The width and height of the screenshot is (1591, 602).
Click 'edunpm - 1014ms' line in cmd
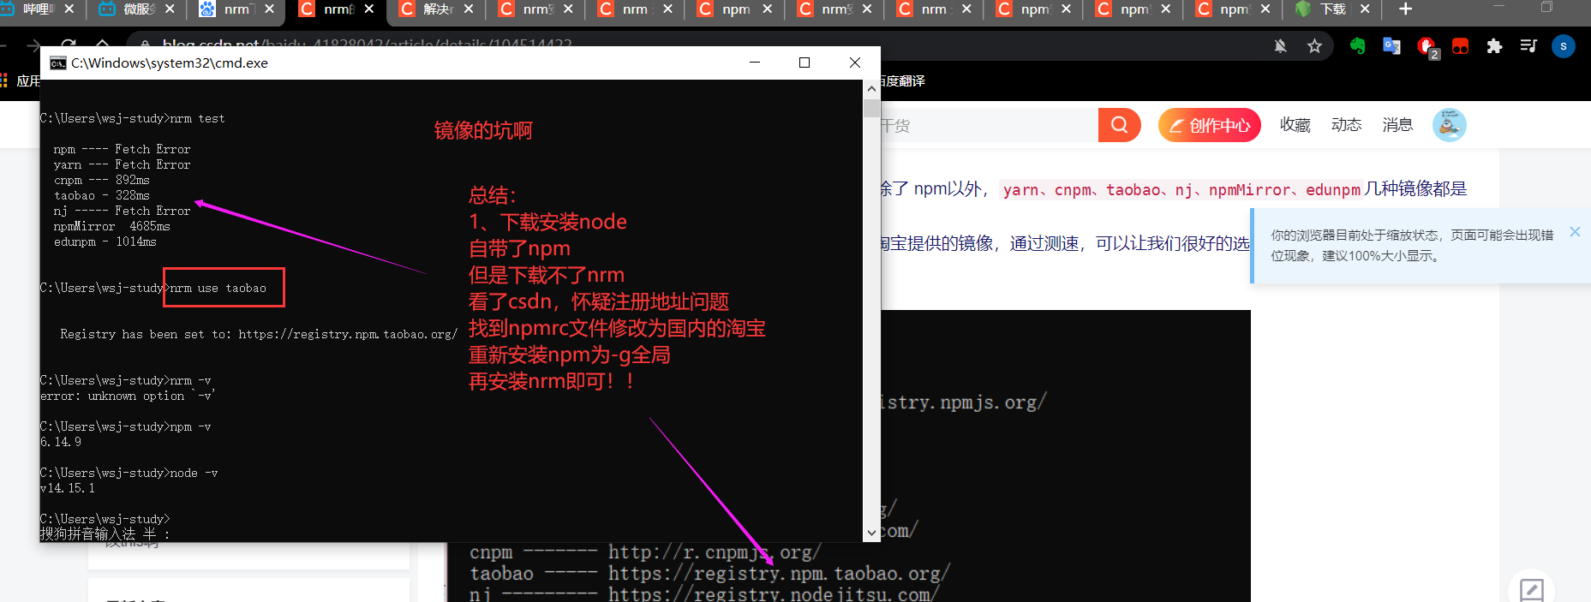pos(105,241)
